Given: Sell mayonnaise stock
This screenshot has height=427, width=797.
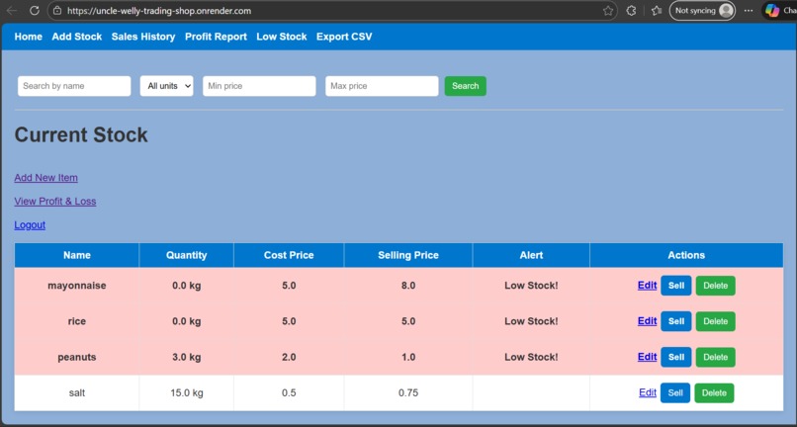Looking at the screenshot, I should 676,286.
